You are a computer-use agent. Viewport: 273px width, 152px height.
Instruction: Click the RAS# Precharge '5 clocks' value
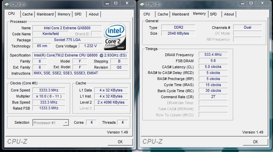point(213,79)
